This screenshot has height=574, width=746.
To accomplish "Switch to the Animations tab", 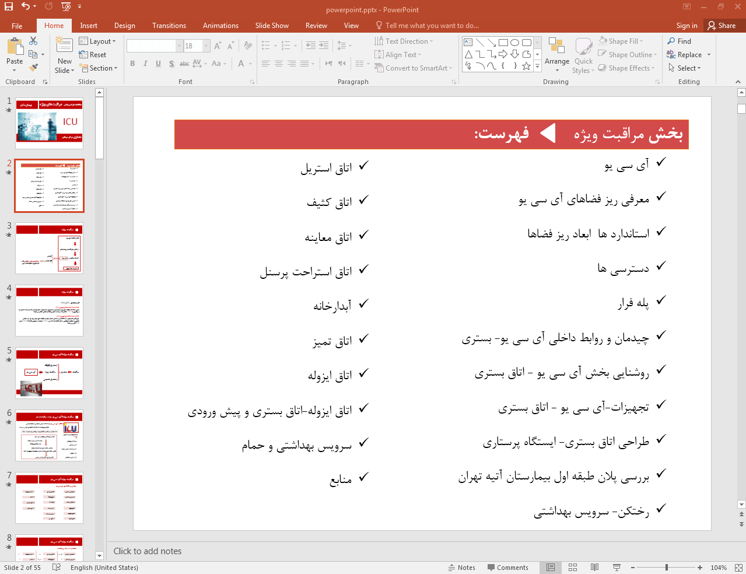I will pyautogui.click(x=220, y=26).
